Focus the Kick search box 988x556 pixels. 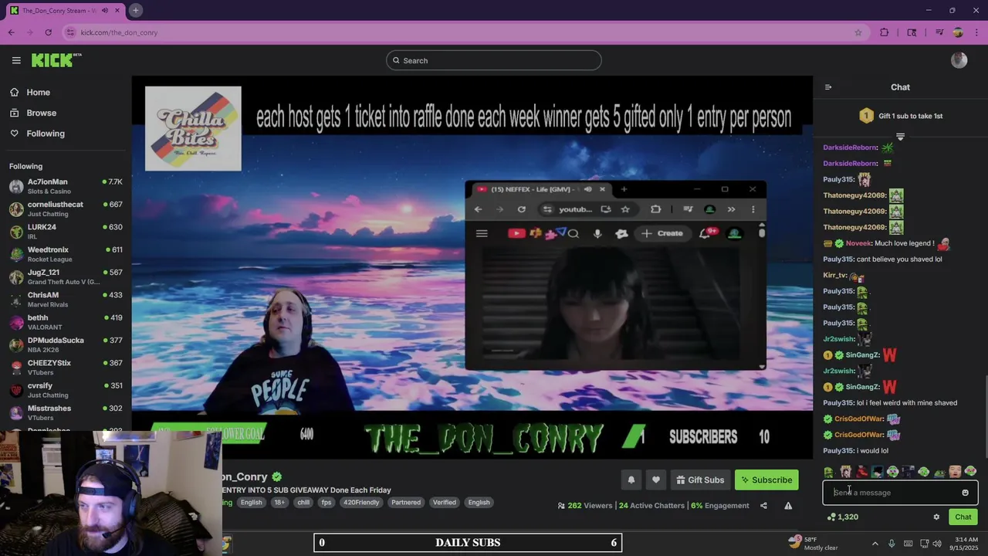coord(494,60)
